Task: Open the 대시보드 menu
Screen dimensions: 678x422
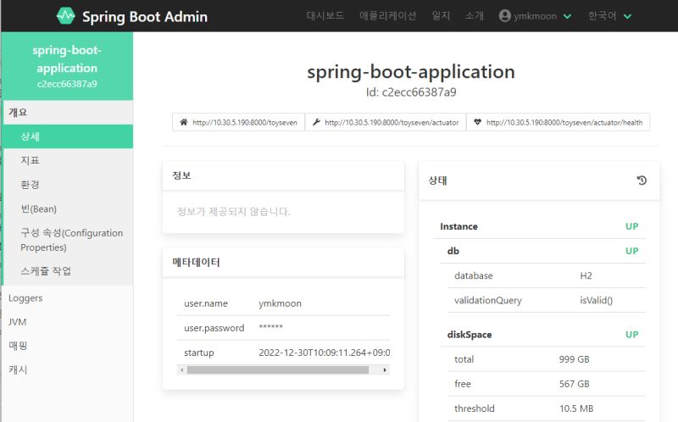Action: [325, 16]
